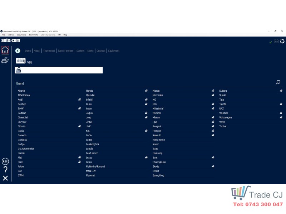The image size is (286, 214).
Task: Click the car icon next to Porsche
Action: [213, 131]
